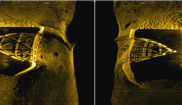The width and height of the screenshot is (182, 105).
Task: Open the Meter unit dropdown on left channel
Action: click(x=47, y=3)
